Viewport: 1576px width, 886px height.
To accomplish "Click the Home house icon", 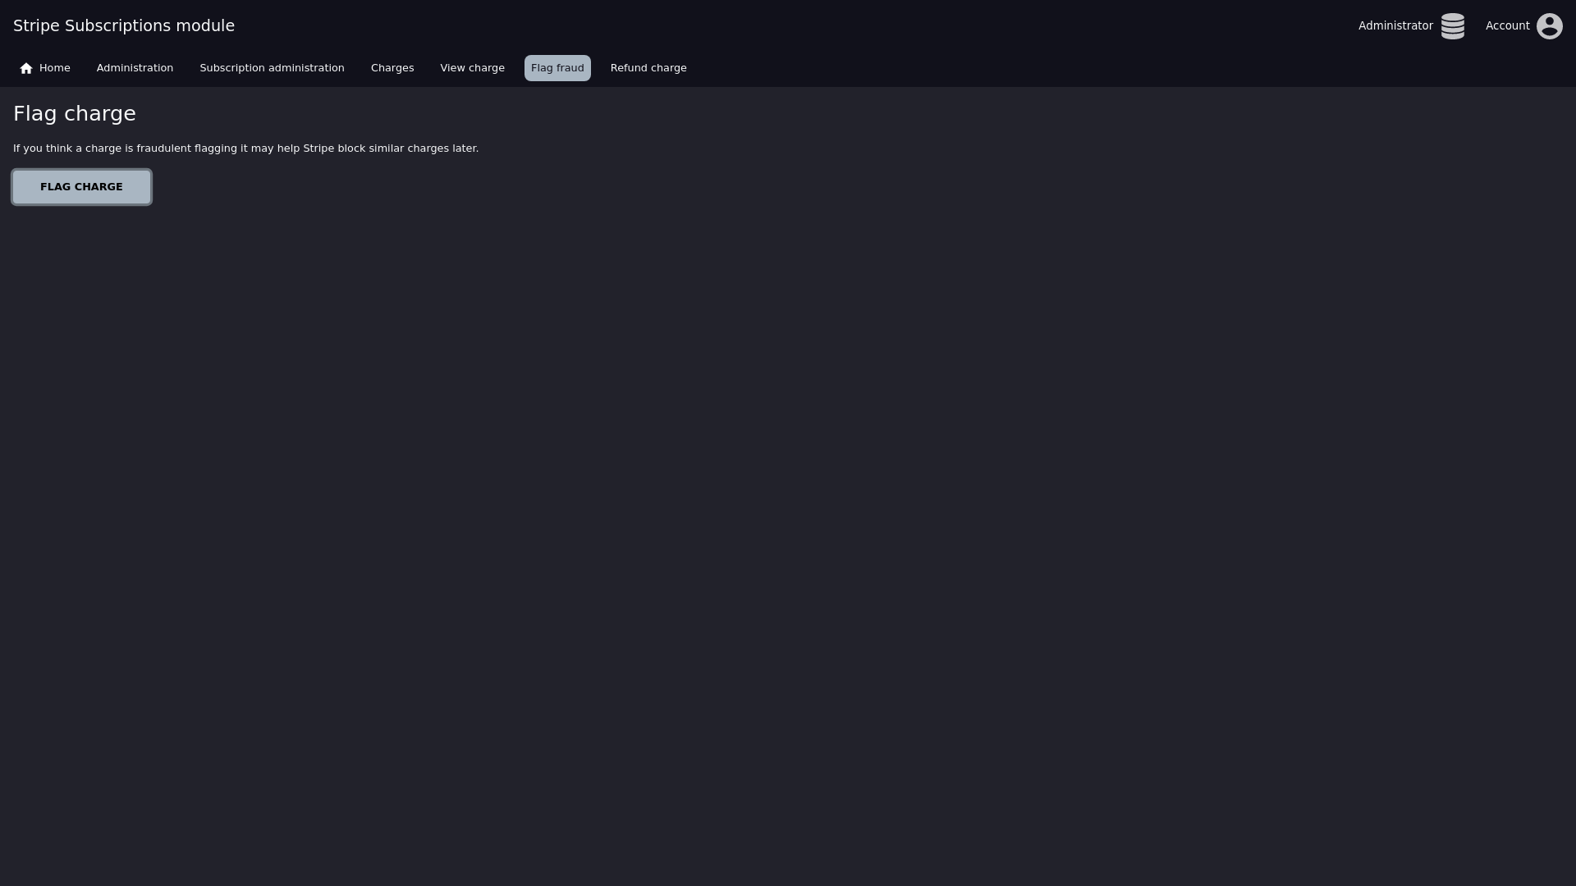I will click(26, 68).
